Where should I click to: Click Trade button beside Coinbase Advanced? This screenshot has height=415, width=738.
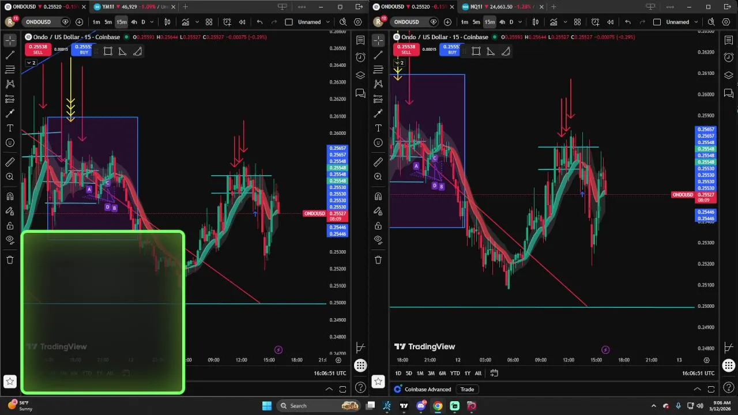pyautogui.click(x=467, y=389)
